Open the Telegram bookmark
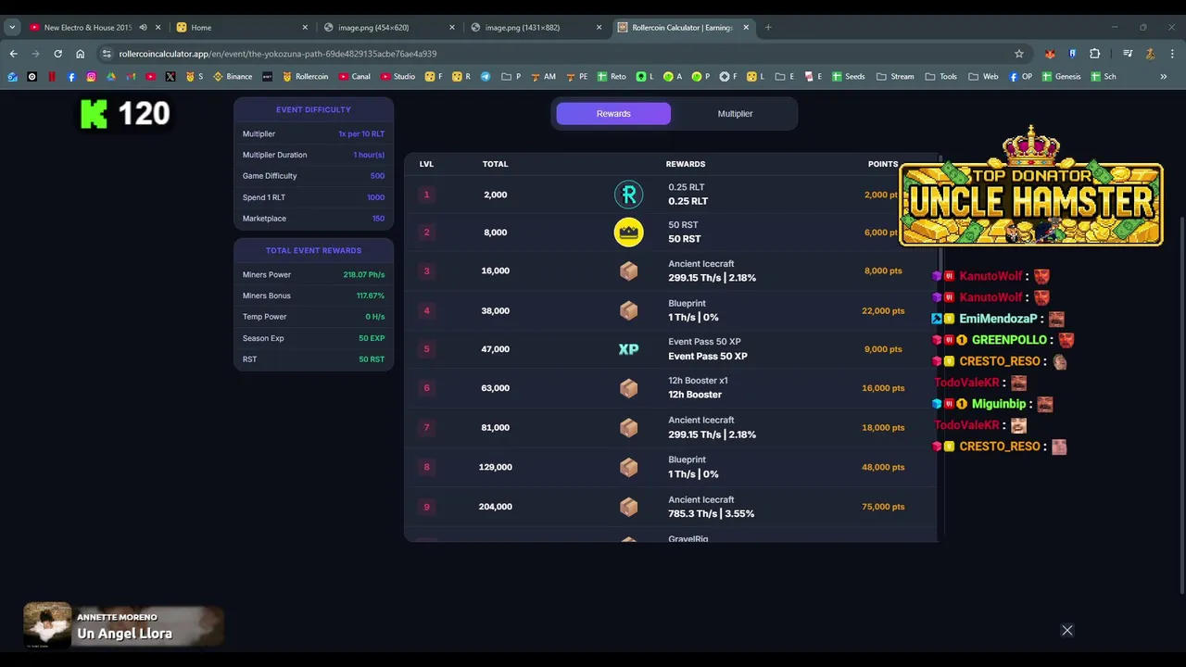The image size is (1186, 667). (485, 77)
